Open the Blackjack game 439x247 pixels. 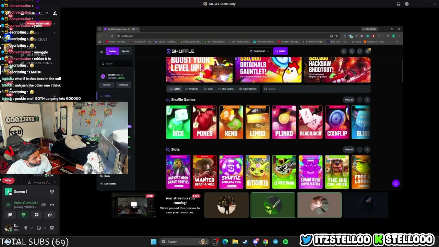pyautogui.click(x=310, y=122)
